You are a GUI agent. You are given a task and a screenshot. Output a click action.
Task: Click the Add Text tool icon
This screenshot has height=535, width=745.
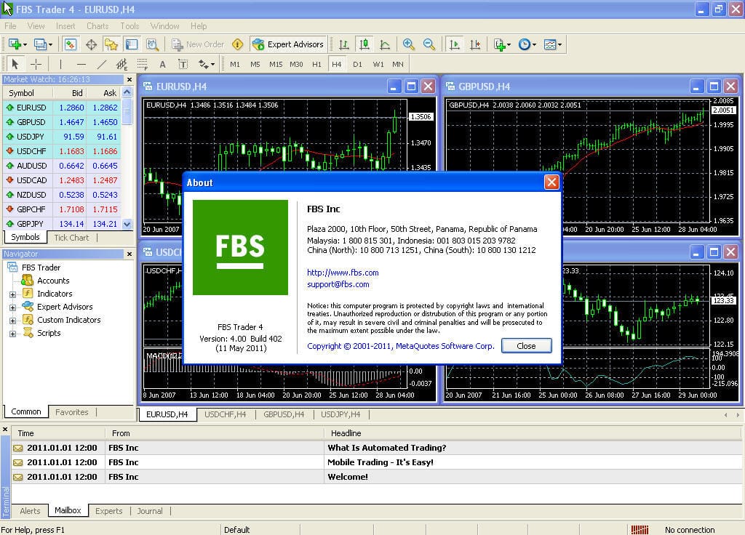162,64
